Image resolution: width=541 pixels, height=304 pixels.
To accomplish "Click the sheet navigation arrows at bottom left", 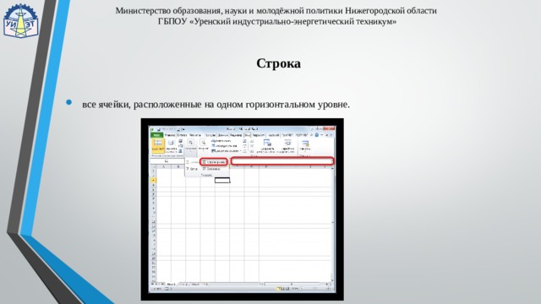I will point(158,285).
